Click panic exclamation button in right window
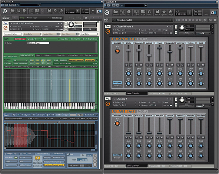 pyautogui.click(x=189, y=13)
